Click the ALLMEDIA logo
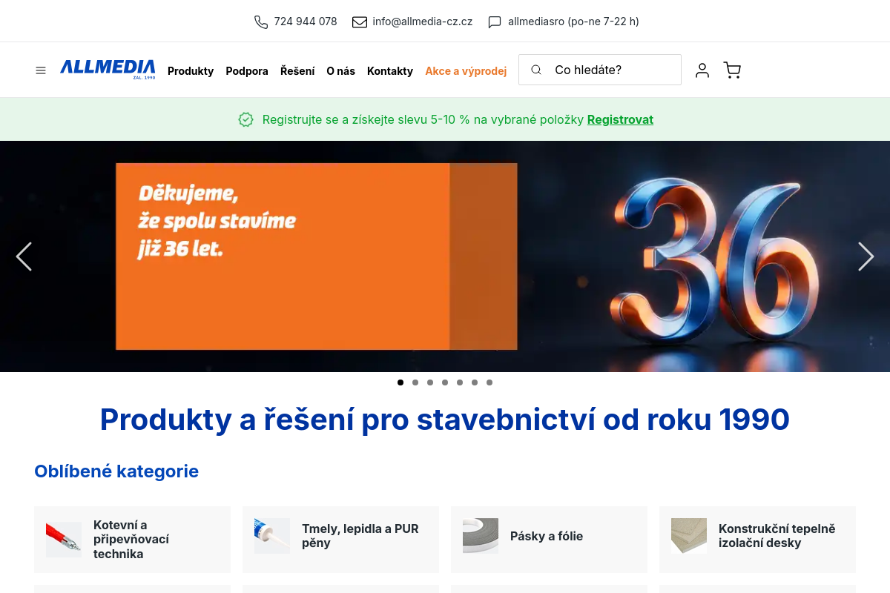This screenshot has height=593, width=890. click(108, 69)
